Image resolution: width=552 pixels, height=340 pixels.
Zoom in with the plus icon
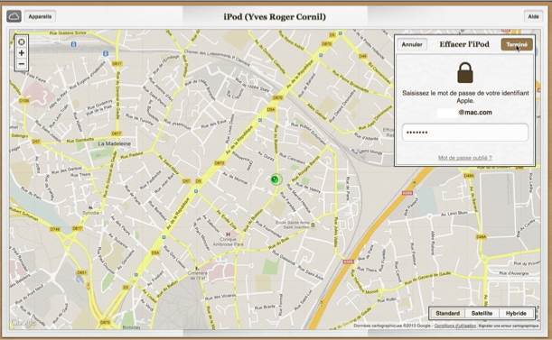pos(22,53)
